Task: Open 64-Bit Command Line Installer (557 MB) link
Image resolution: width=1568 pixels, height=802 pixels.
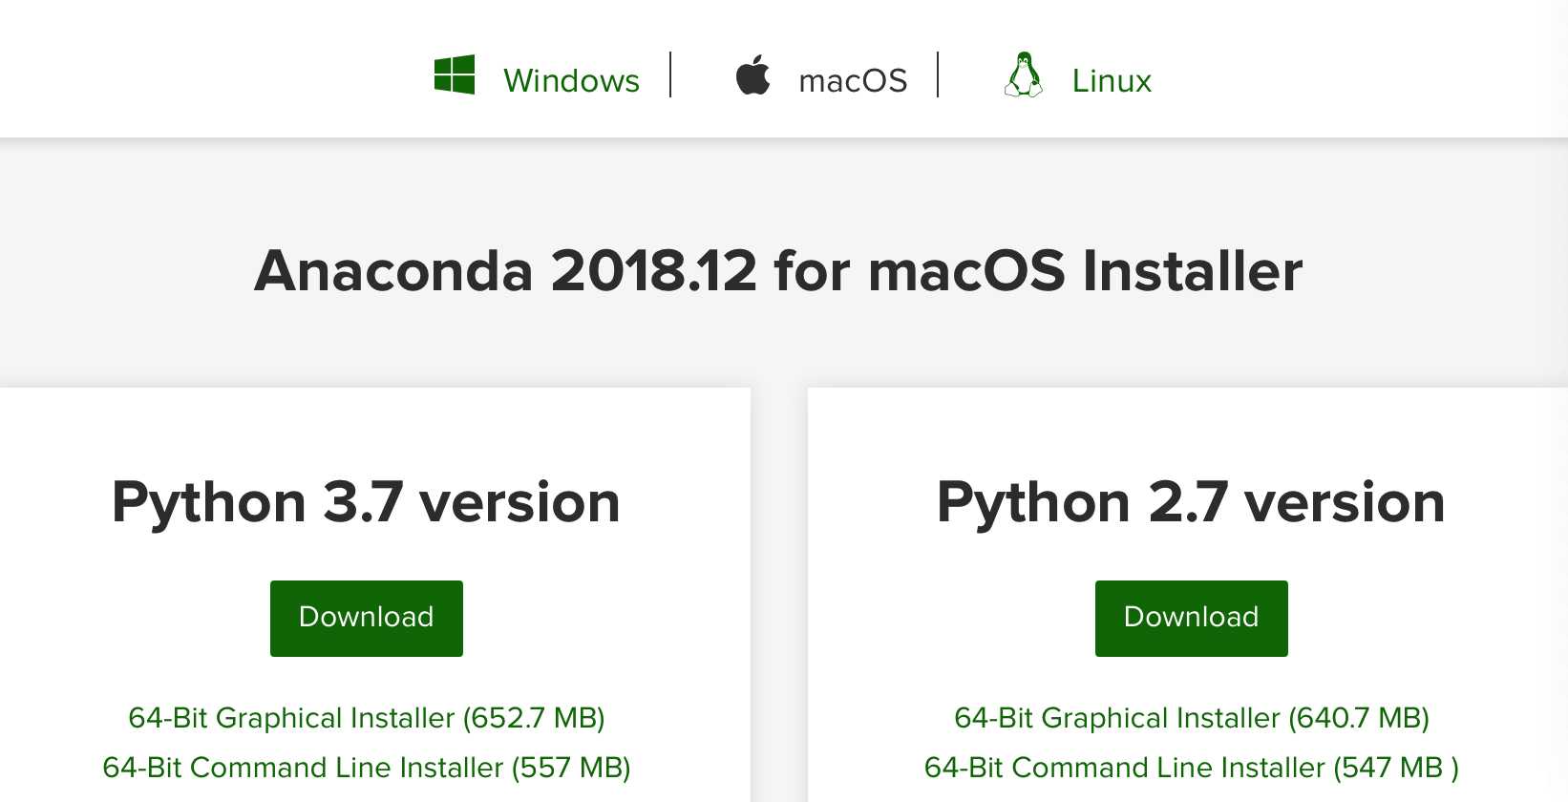Action: [x=367, y=768]
